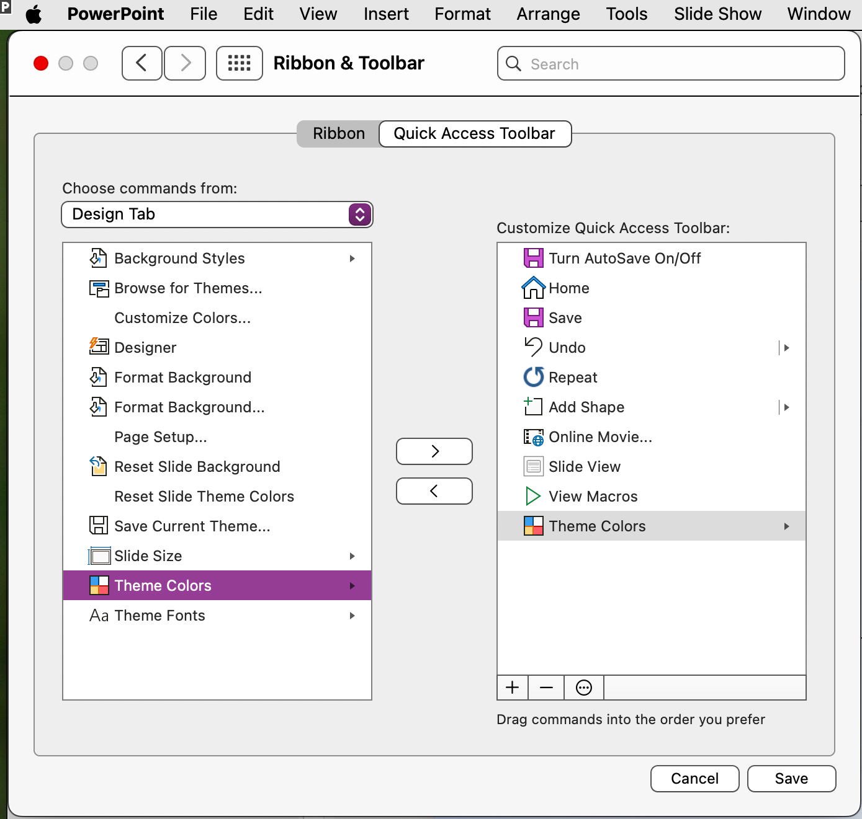Click the plus button below toolbar list

tap(513, 688)
